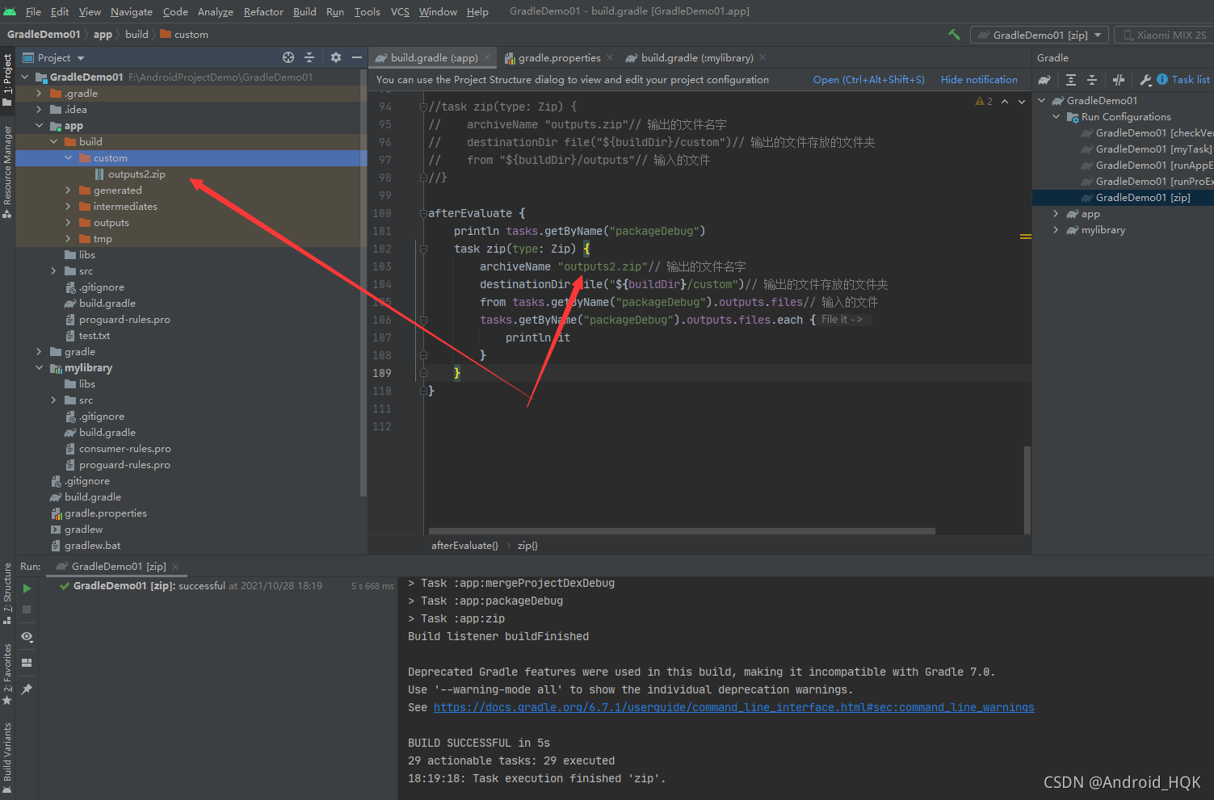Viewport: 1214px width, 800px height.
Task: Click the Make Project hammer icon
Action: 954,35
